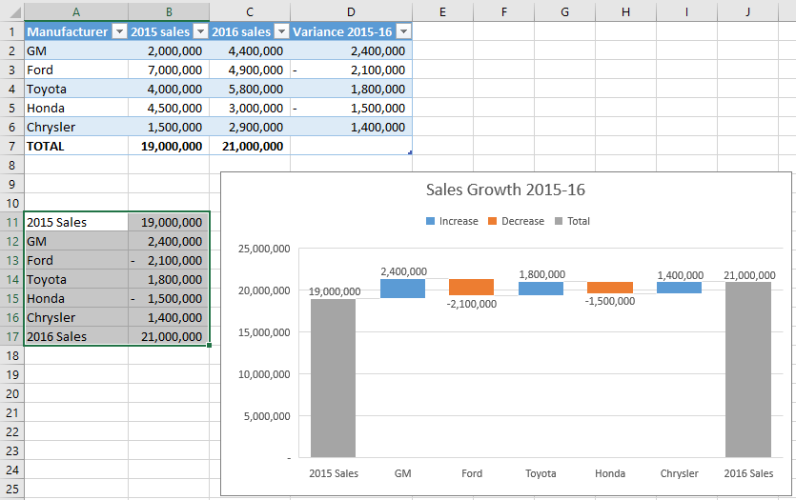Select the orange Ford decrease bar
Screen dimensions: 796x500
(x=471, y=287)
